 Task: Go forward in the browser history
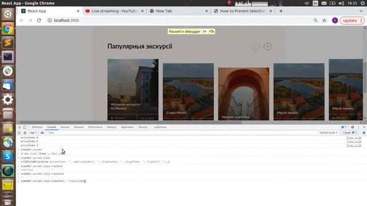[x=30, y=21]
